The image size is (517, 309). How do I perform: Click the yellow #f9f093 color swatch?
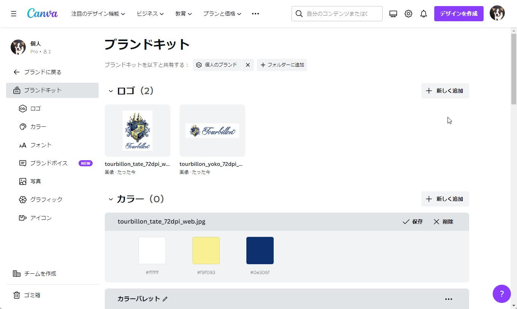(206, 251)
